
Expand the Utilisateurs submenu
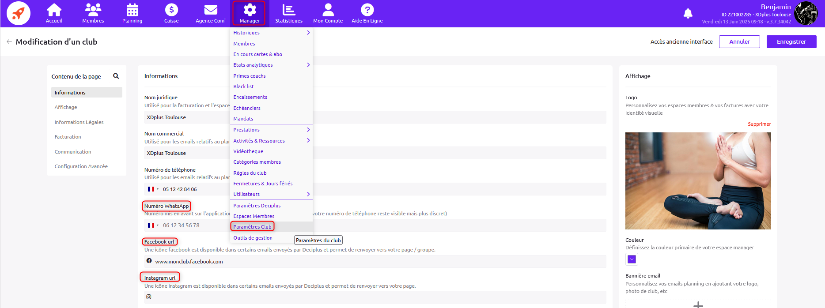(272, 194)
